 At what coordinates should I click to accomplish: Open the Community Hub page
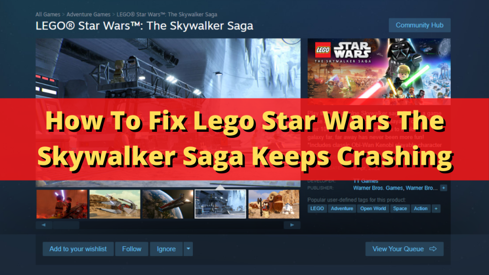click(x=419, y=25)
